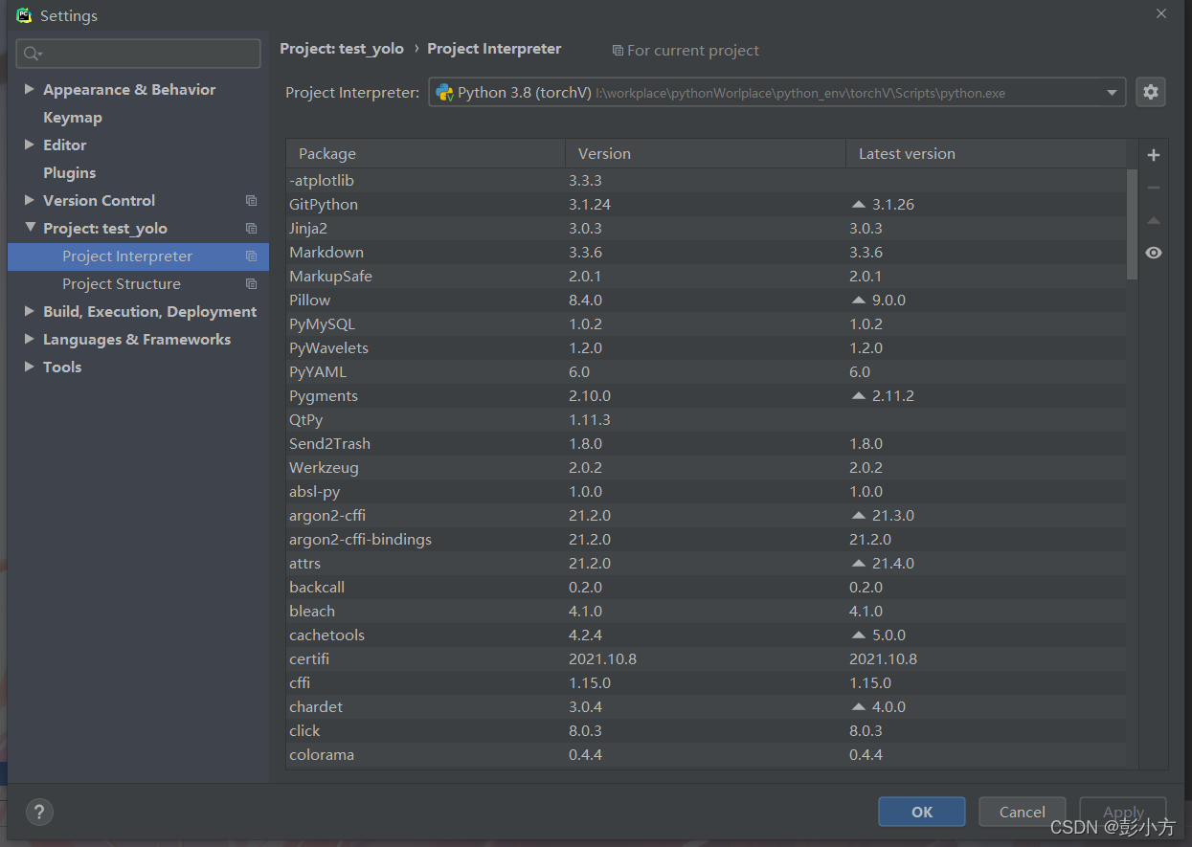The width and height of the screenshot is (1192, 847).
Task: Select the Jinja2 package row
Action: (707, 229)
